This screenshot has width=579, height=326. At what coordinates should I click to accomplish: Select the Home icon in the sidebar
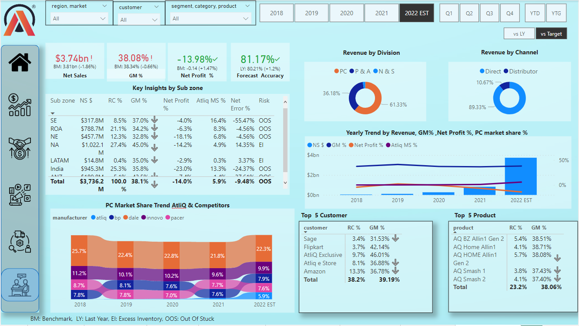coord(20,62)
